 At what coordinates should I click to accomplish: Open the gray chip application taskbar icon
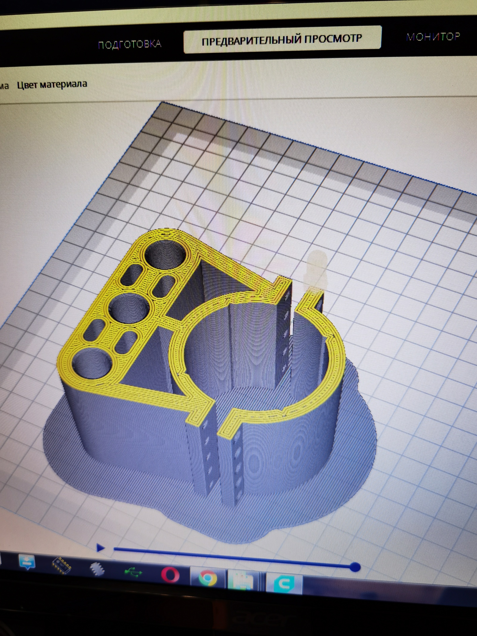coord(97,569)
